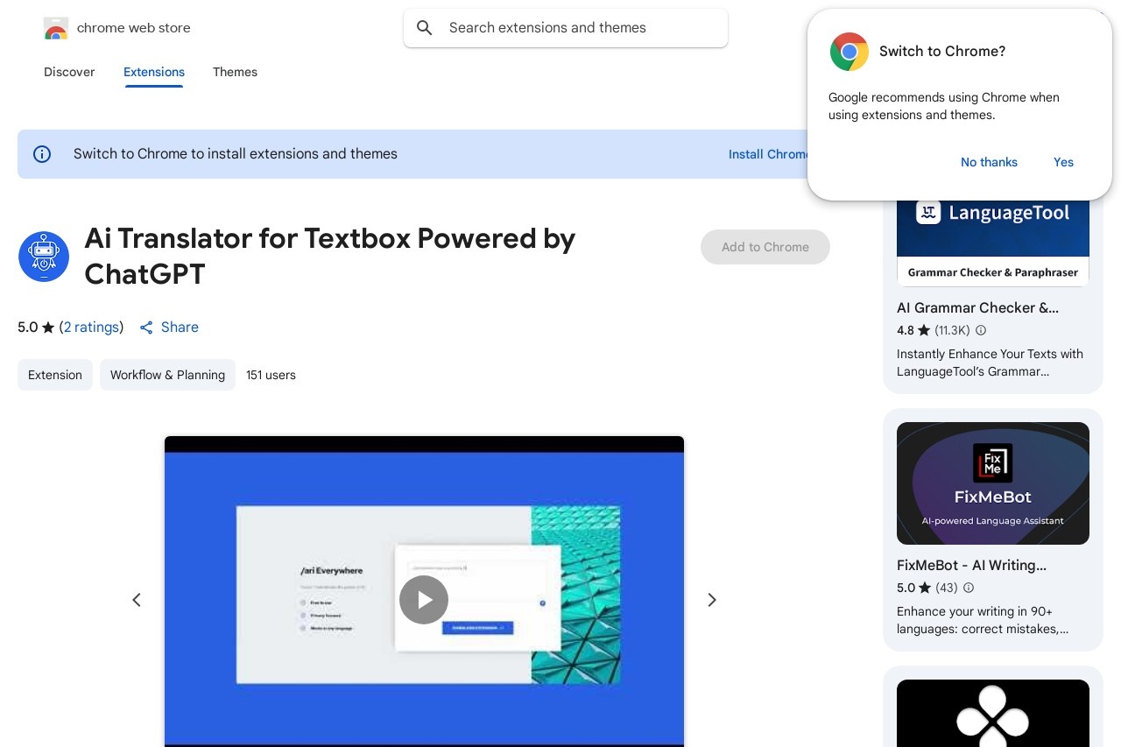1121x747 pixels.
Task: Click the Chrome logo in the Switch to Chrome dialog
Action: [x=850, y=52]
